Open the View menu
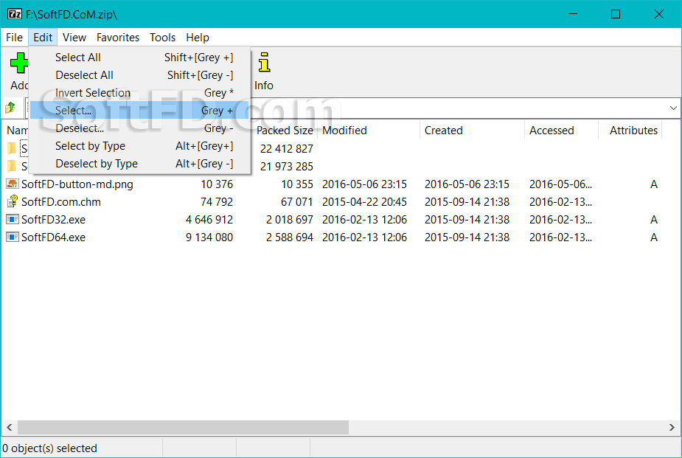Viewport: 682px width, 458px height. click(x=74, y=38)
